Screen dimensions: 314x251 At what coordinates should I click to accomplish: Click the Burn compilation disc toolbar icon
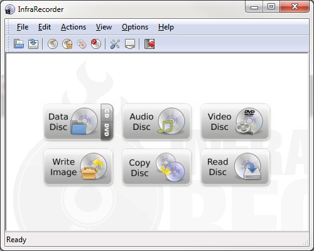coord(53,44)
